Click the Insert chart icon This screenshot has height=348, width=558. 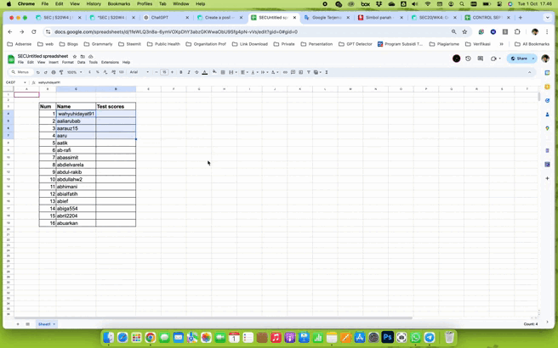point(301,72)
